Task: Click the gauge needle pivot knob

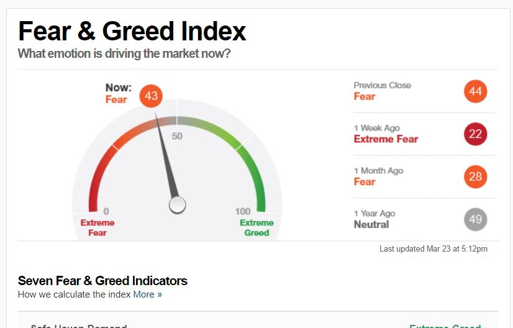Action: click(178, 205)
